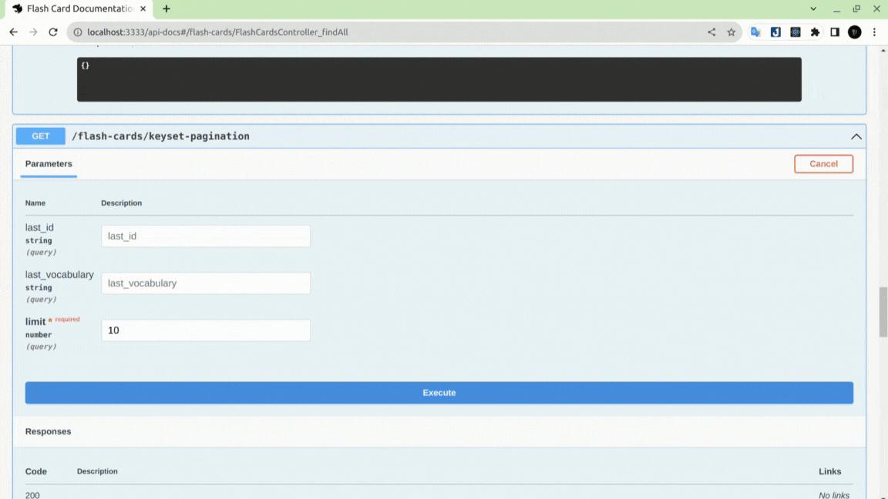Viewport: 888px width, 499px height.
Task: Click the browser back arrow
Action: pyautogui.click(x=14, y=32)
